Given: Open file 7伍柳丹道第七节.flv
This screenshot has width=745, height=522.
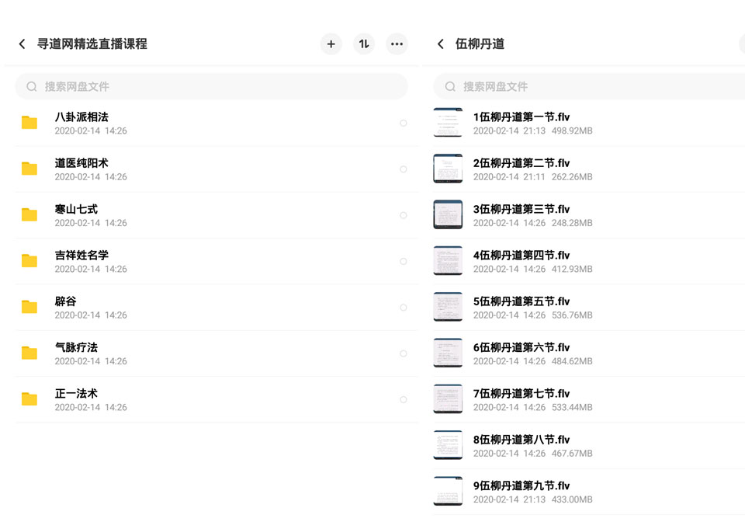Looking at the screenshot, I should (x=589, y=400).
